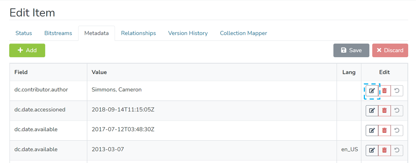The height and width of the screenshot is (163, 416).
Task: Undo changes on the 2013-03-07 row
Action: tap(397, 150)
